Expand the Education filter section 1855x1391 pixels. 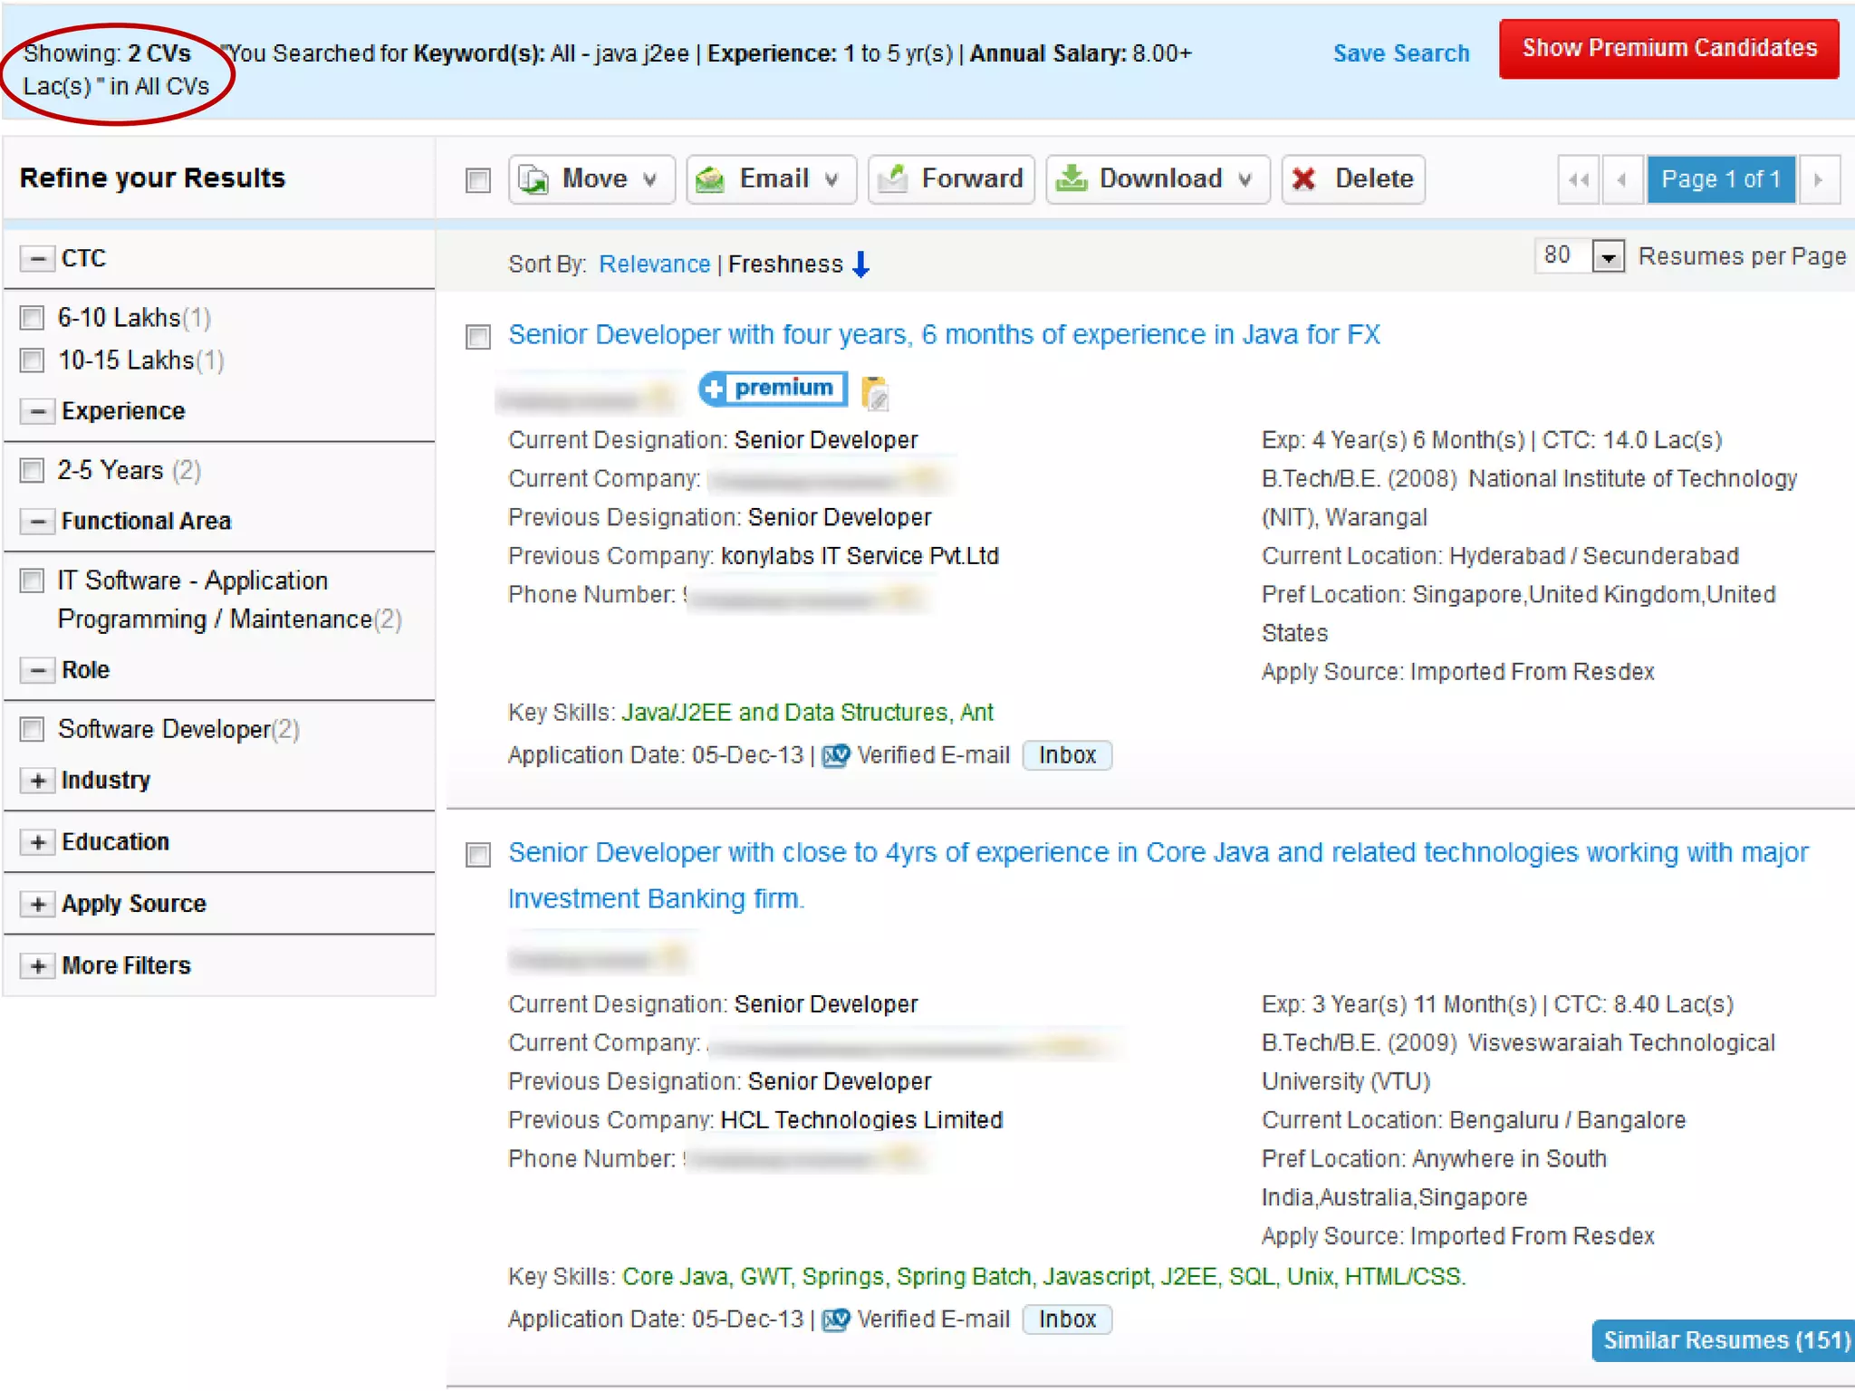(37, 842)
